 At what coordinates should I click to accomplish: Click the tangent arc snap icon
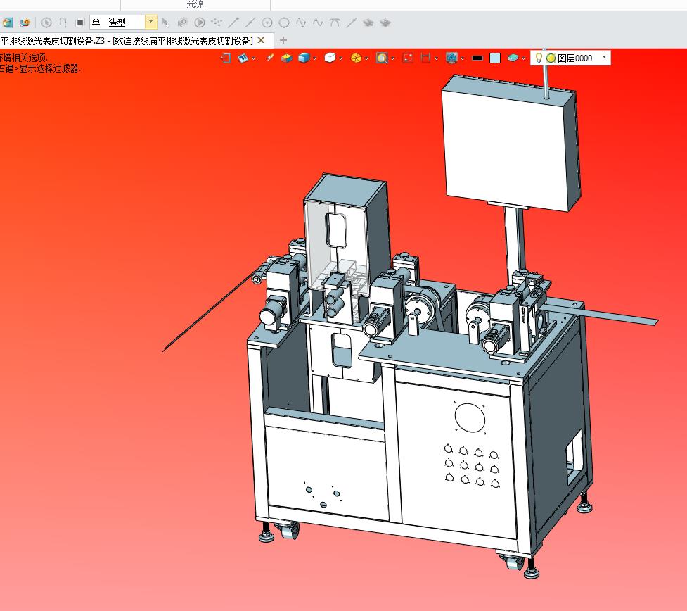(x=335, y=23)
